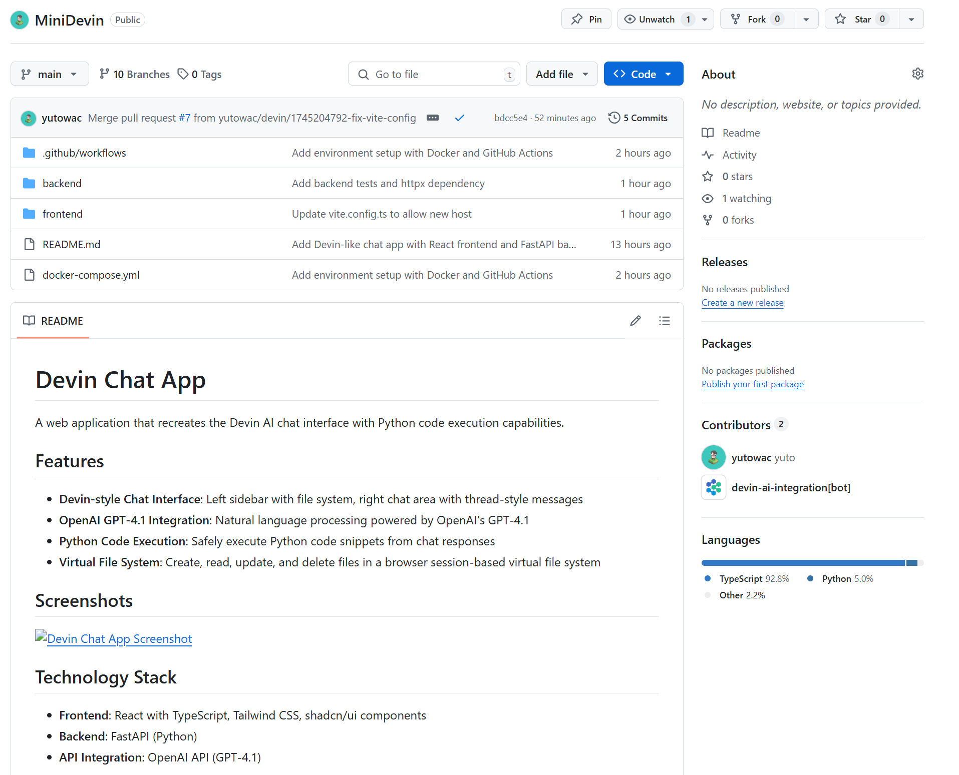Click yutowac avatar in latest commit row
959x775 pixels.
click(29, 118)
